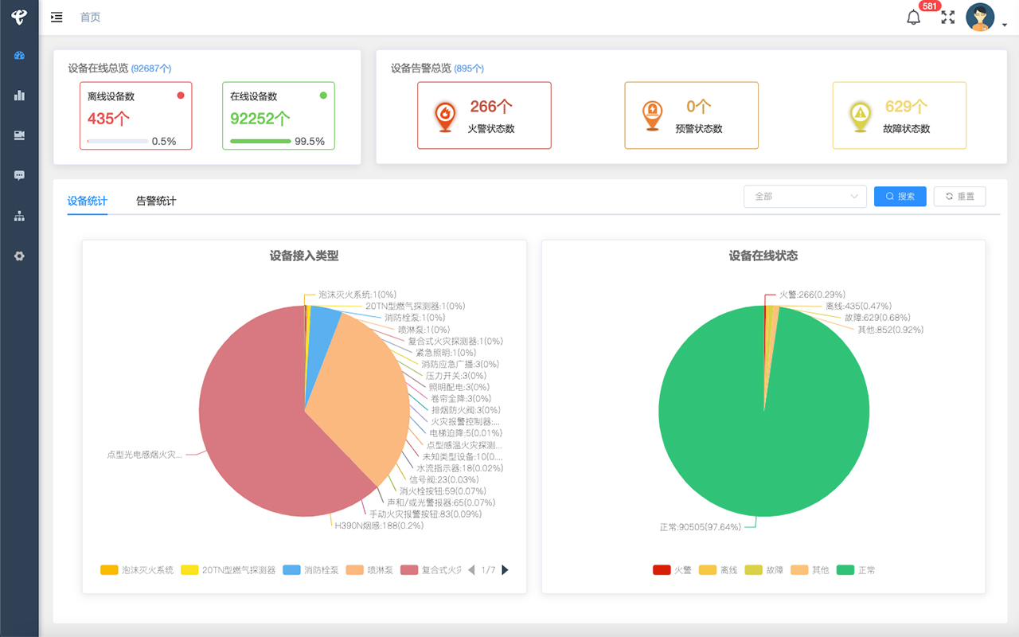Open the 全部 filter dropdown
This screenshot has height=637, width=1019.
pyautogui.click(x=805, y=196)
